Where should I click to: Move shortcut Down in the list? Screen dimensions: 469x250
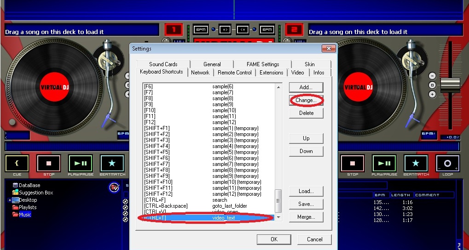(306, 151)
